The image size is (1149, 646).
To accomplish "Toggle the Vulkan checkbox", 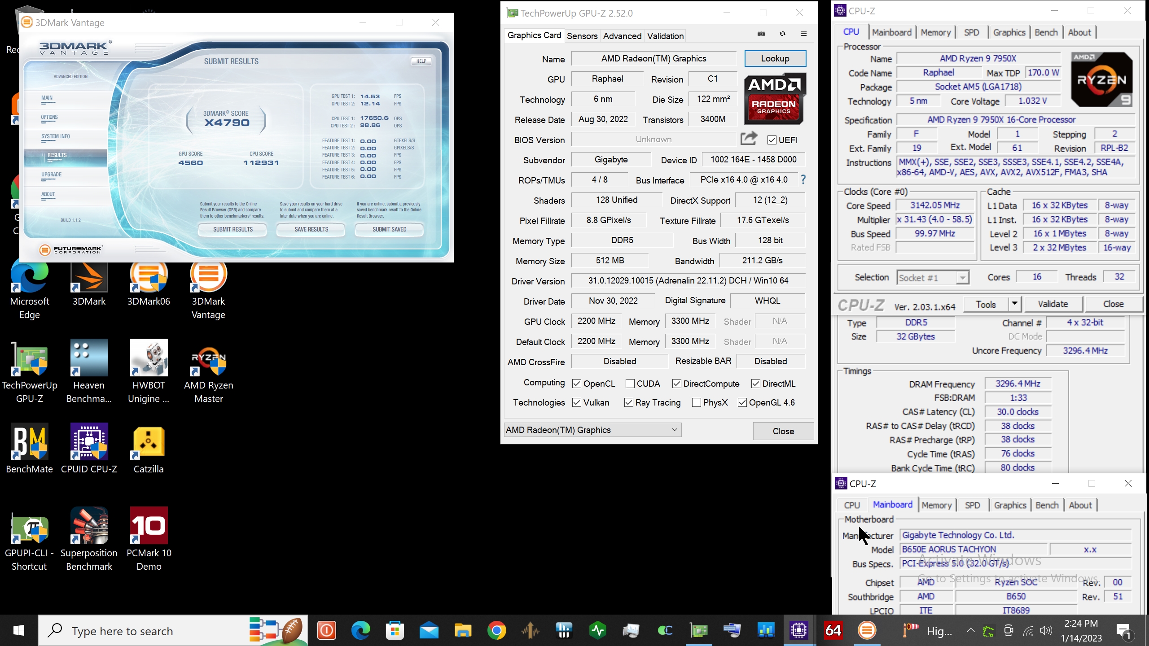I will click(577, 402).
